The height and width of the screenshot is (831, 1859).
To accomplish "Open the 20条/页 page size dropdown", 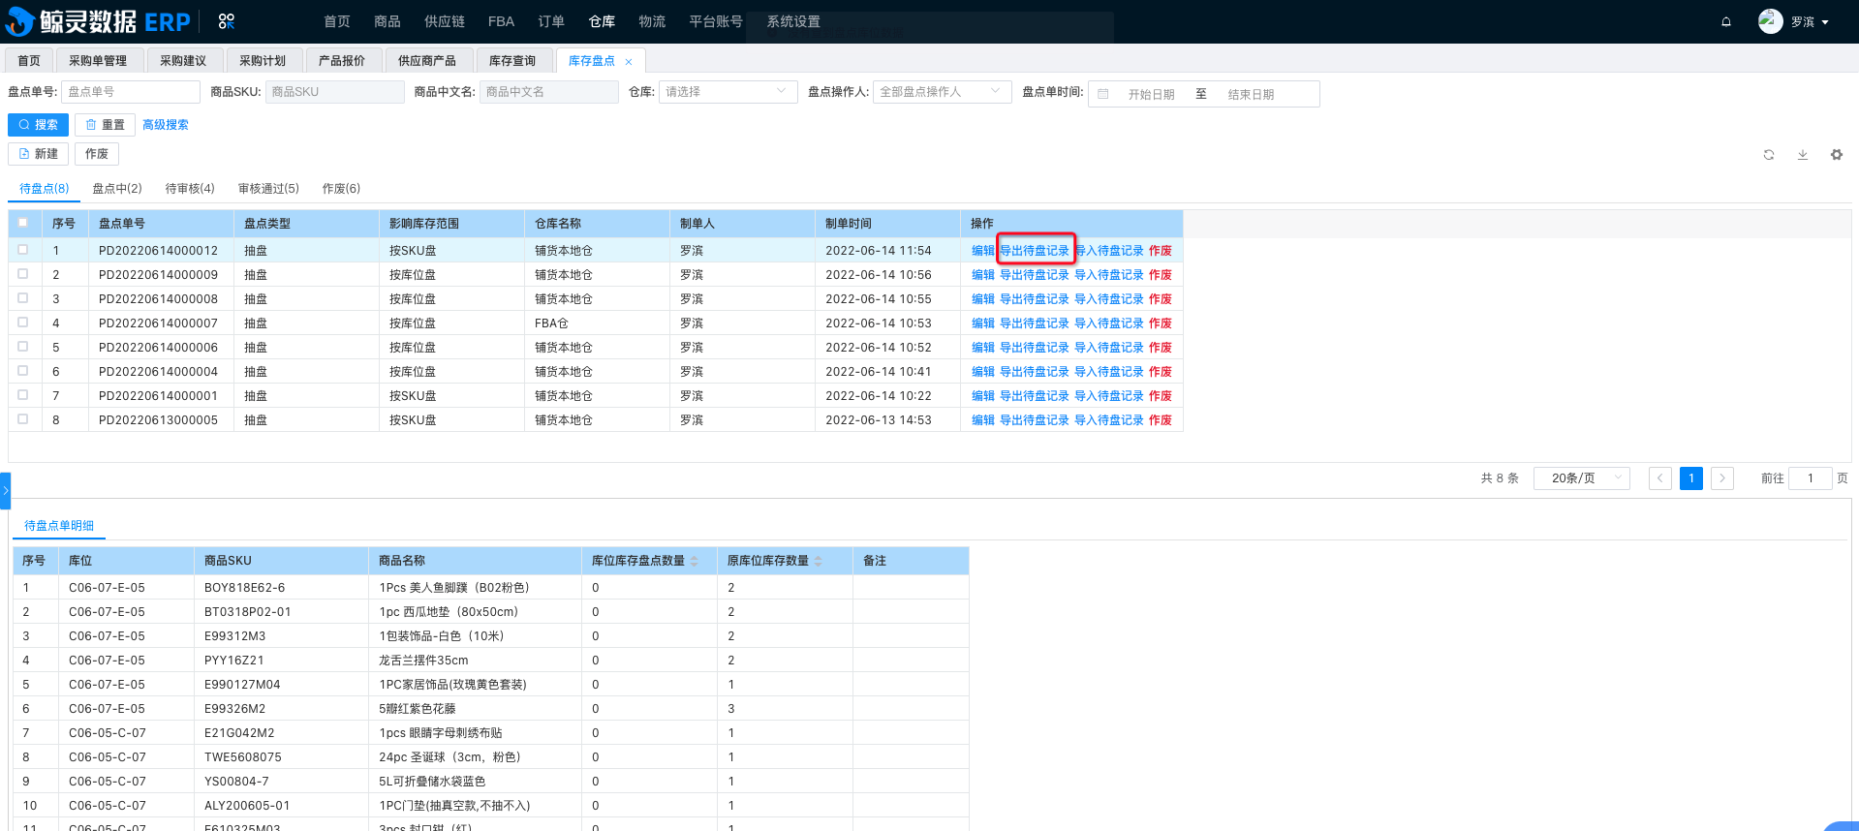I will pos(1582,478).
